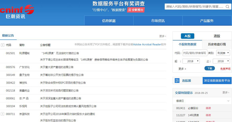The height and width of the screenshot is (122, 232).
Task: Open 关于筹划非公开发行股票的提示性公告
Action: [62, 75]
